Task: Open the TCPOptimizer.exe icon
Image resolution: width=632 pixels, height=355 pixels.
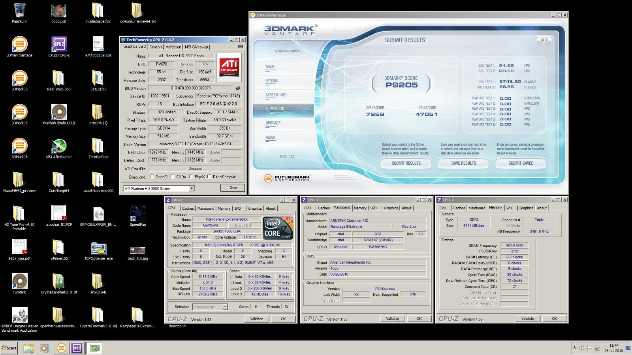Action: (98, 250)
